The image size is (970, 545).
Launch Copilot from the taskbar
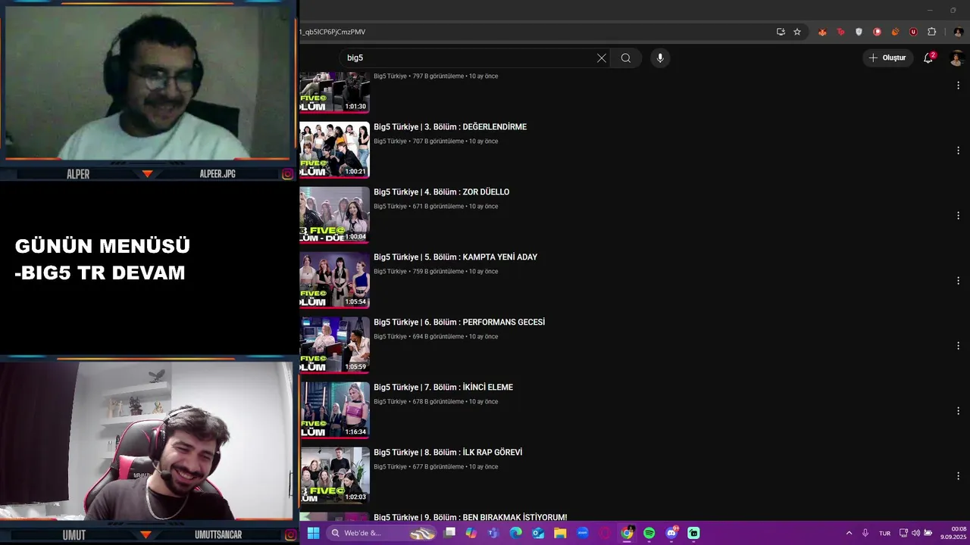[471, 533]
